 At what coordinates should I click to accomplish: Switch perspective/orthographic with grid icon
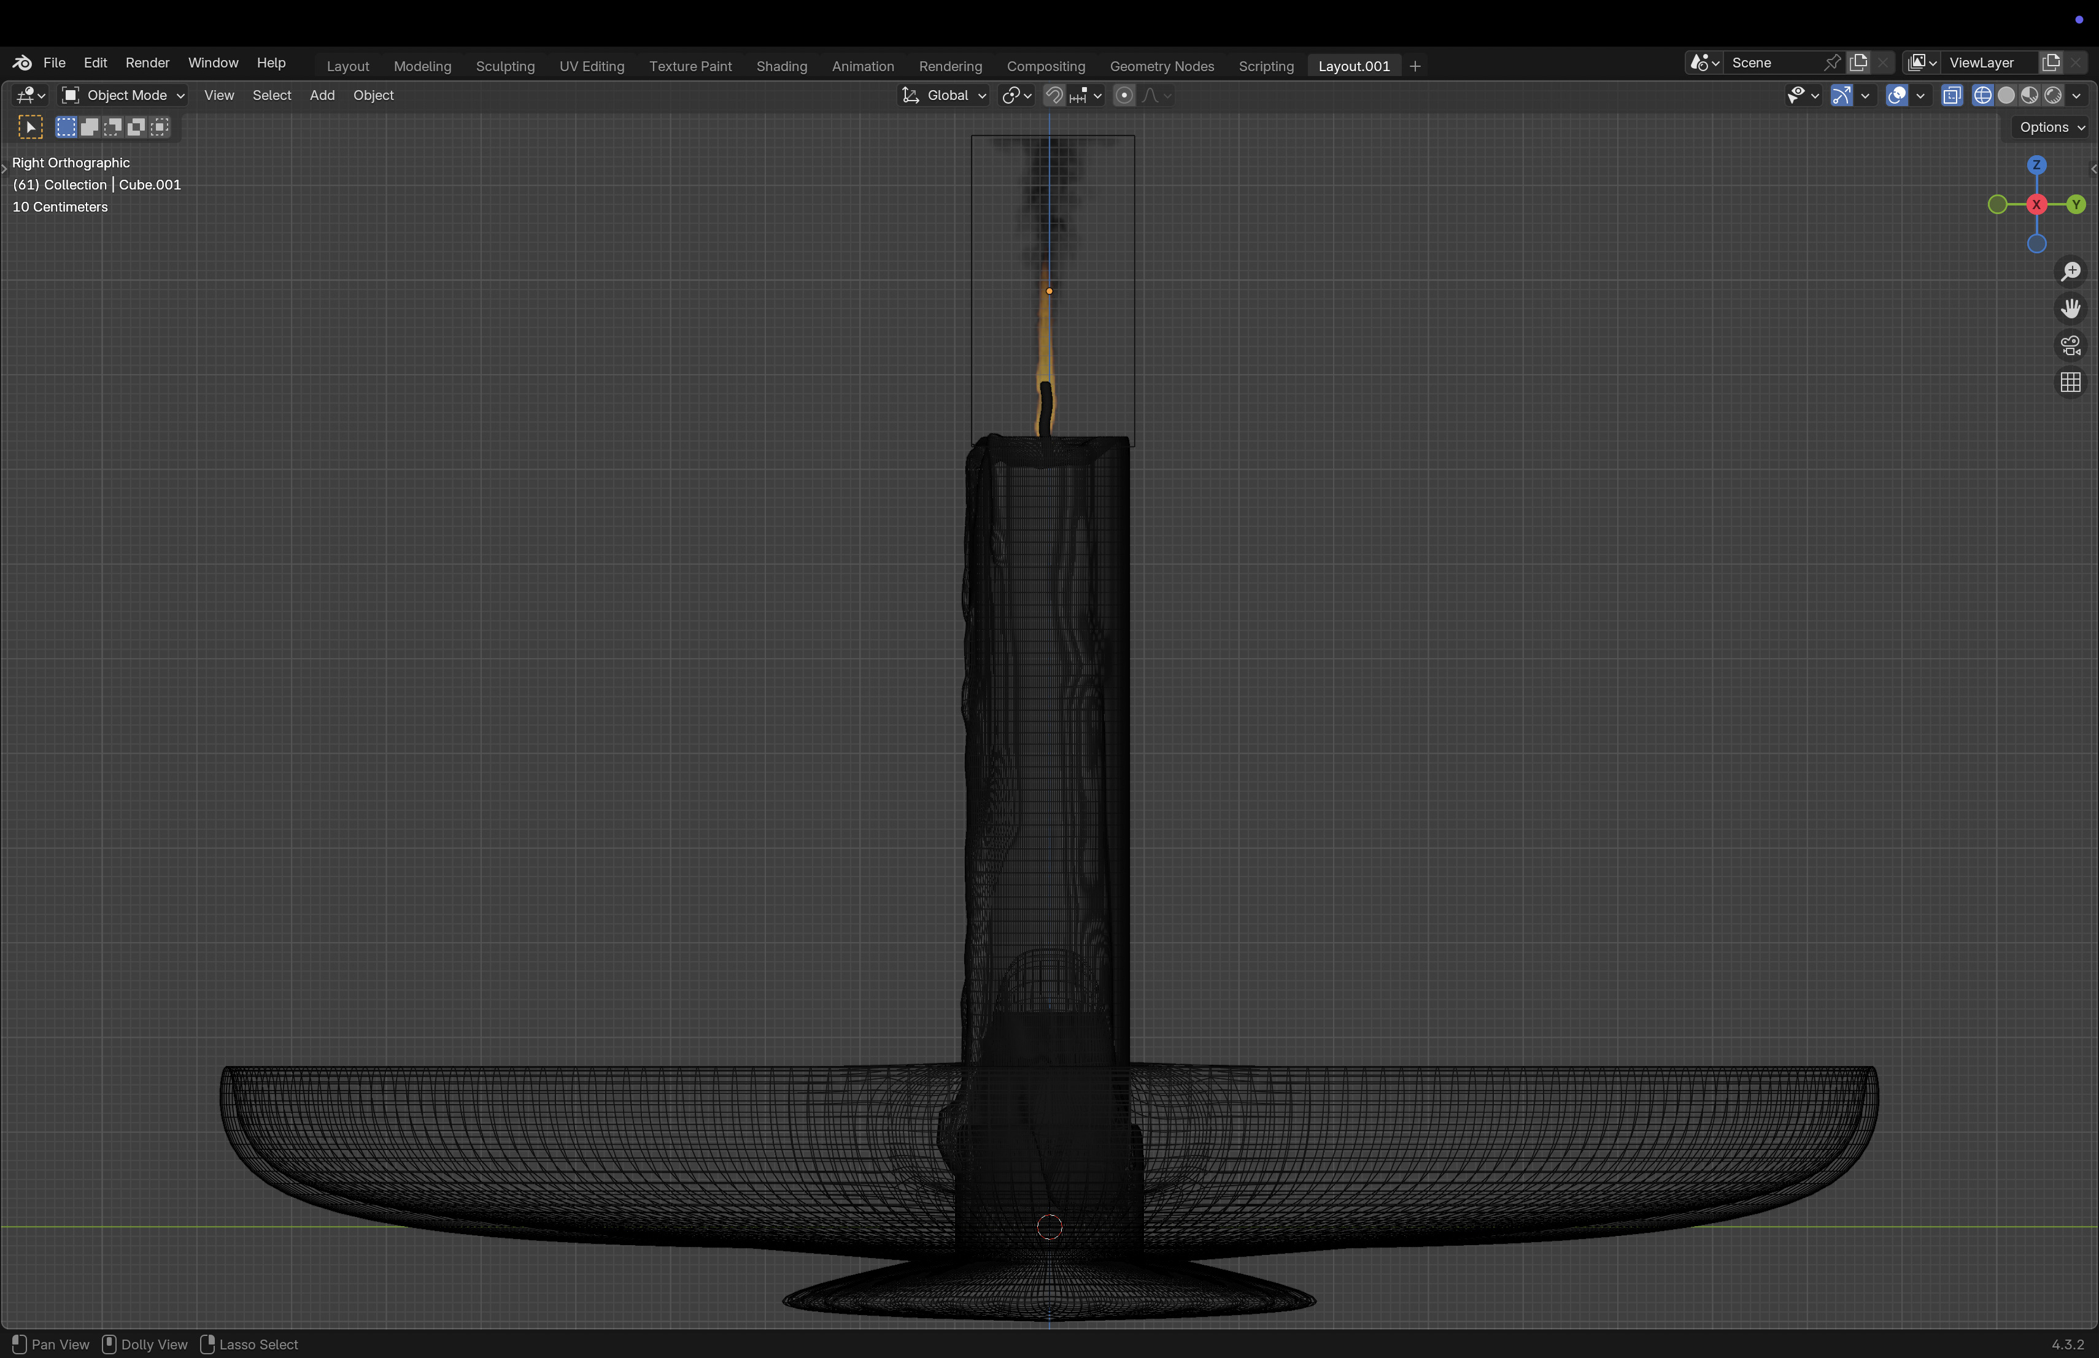pos(2070,383)
